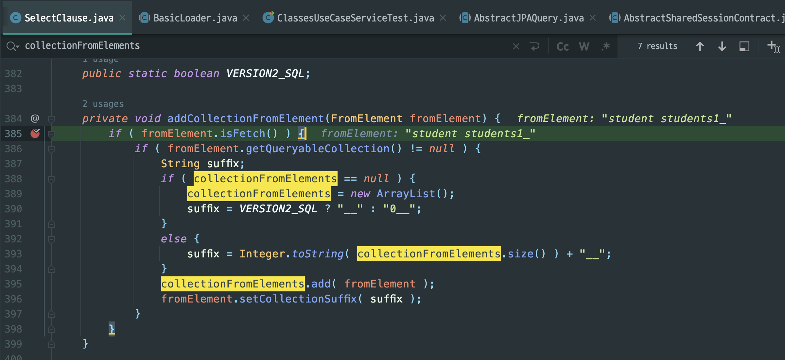785x360 pixels.
Task: Go to next search occurrence arrow
Action: pyautogui.click(x=722, y=46)
